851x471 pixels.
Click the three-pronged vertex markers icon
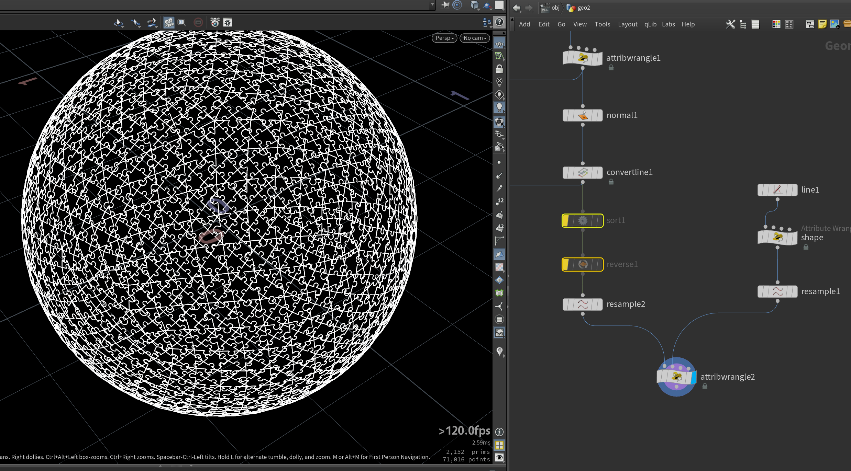(x=499, y=306)
